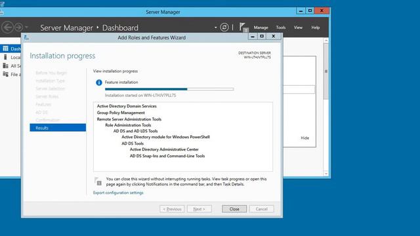Open the Notifications flag icon
The height and width of the screenshot is (236, 420).
click(243, 28)
